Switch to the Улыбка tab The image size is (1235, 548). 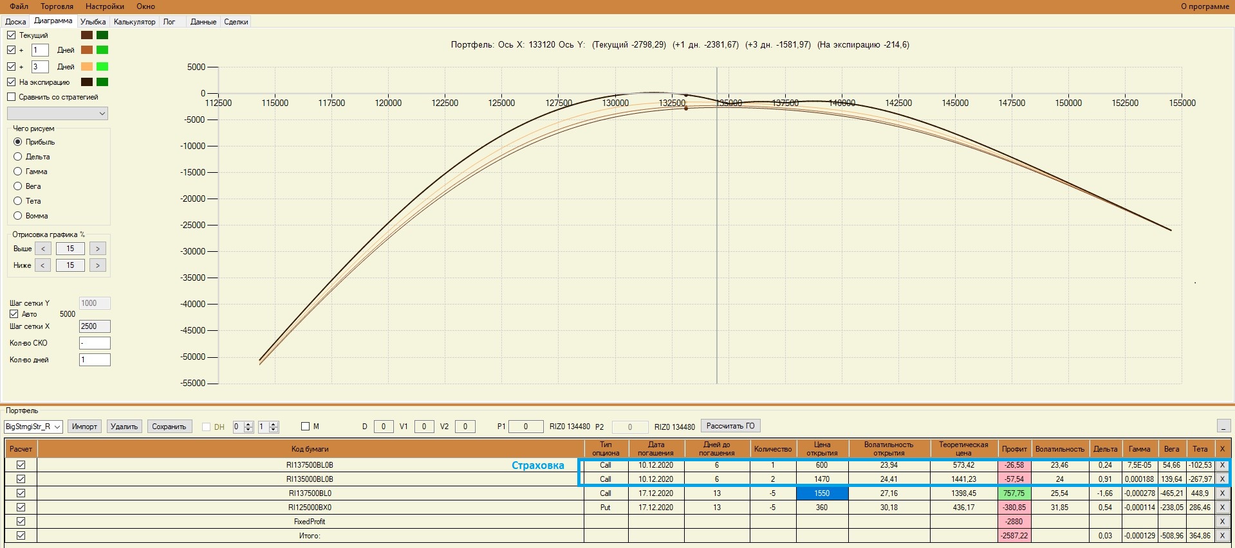93,22
